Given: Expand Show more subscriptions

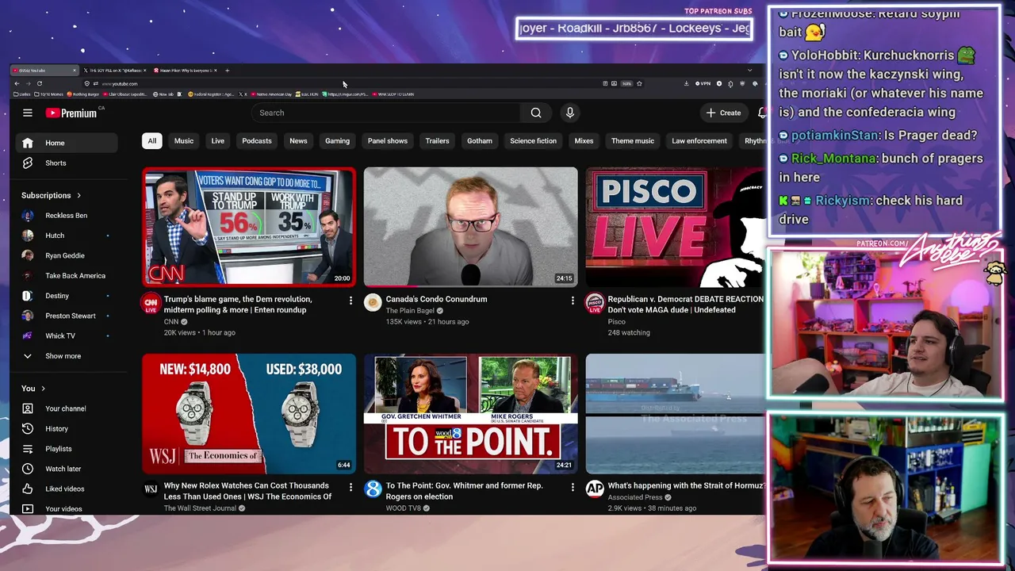Looking at the screenshot, I should coord(67,356).
